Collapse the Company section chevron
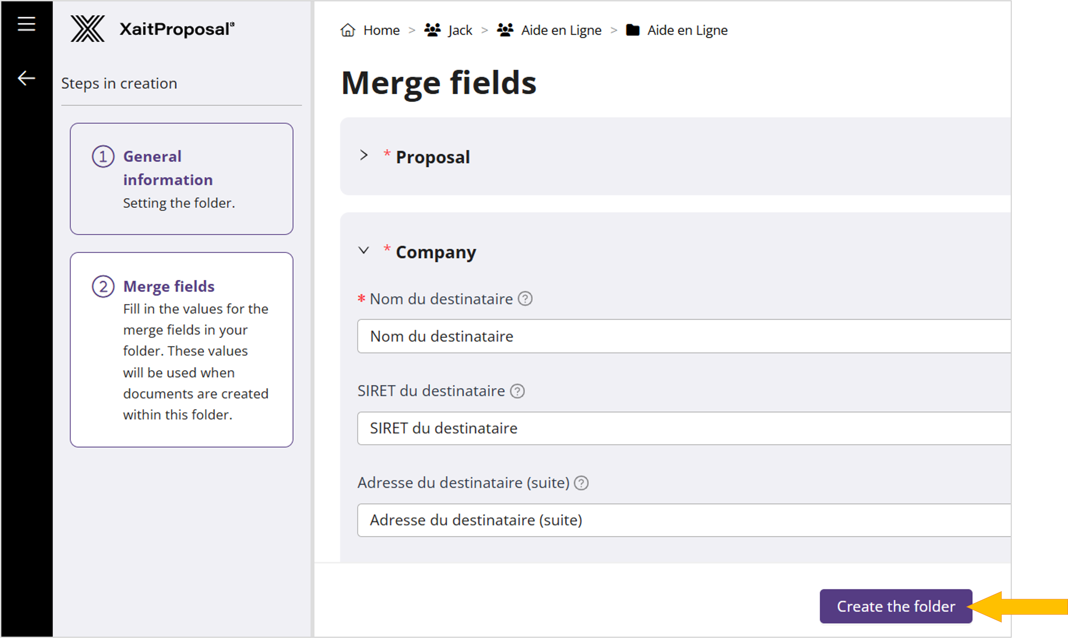Image resolution: width=1068 pixels, height=638 pixels. tap(364, 250)
